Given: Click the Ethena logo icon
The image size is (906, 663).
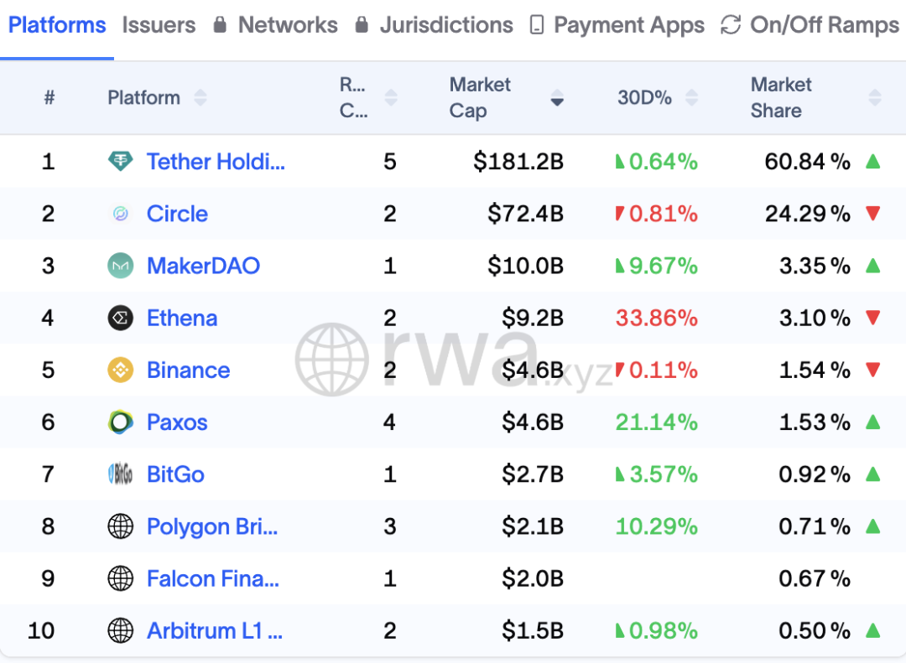Looking at the screenshot, I should (121, 319).
